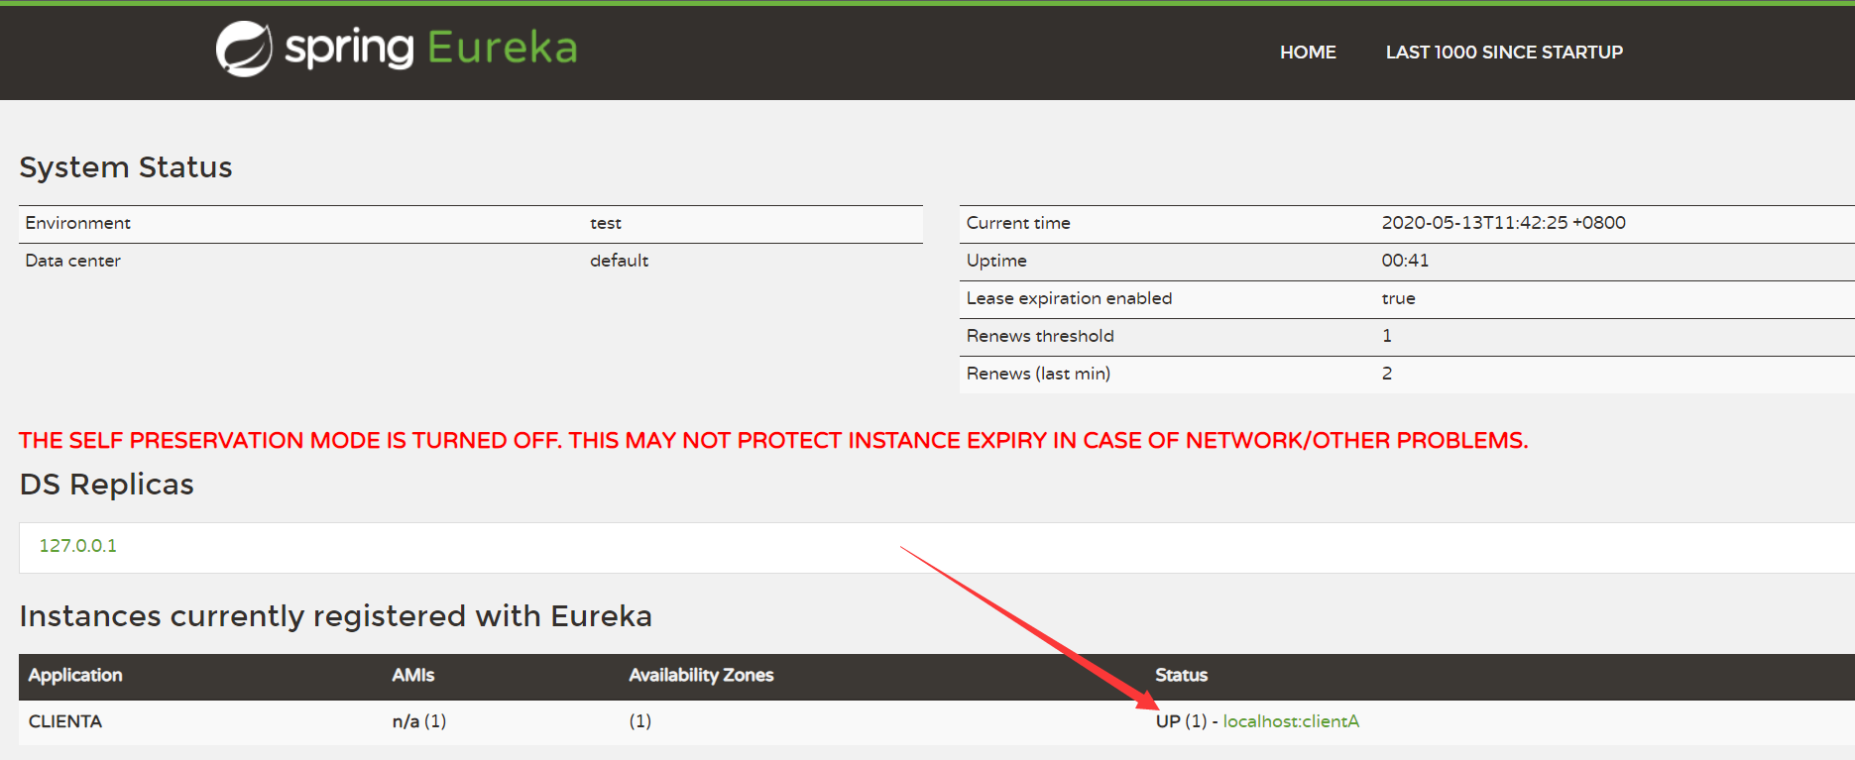Image resolution: width=1855 pixels, height=760 pixels.
Task: Click the AMIs column header
Action: (412, 675)
